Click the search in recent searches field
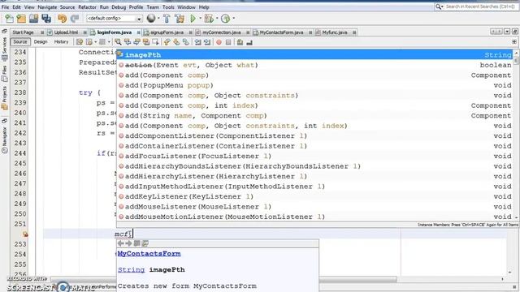Viewport: 520px width, 292px height. coord(479,6)
